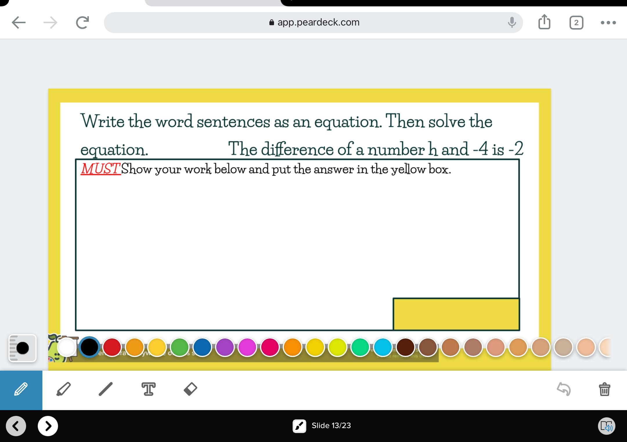This screenshot has height=442, width=627.
Task: Reload the page
Action: coord(82,23)
